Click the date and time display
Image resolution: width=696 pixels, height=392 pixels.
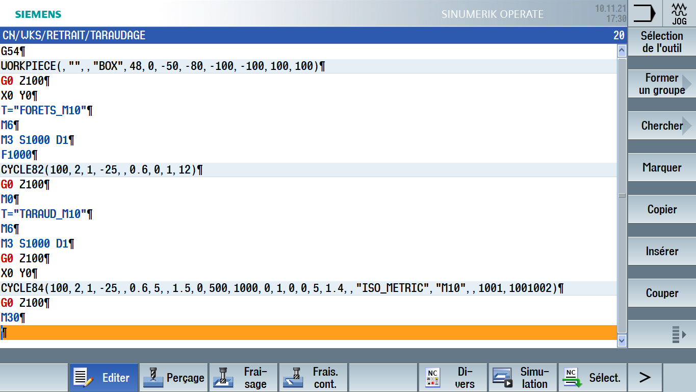[610, 14]
